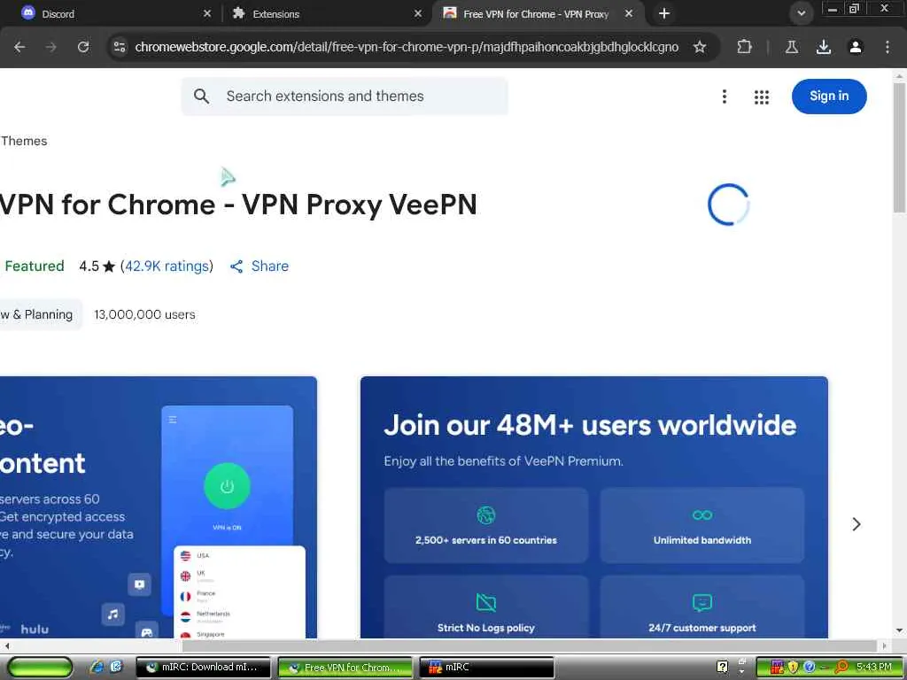Open the 42.9K ratings link
This screenshot has width=907, height=680.
tap(167, 266)
